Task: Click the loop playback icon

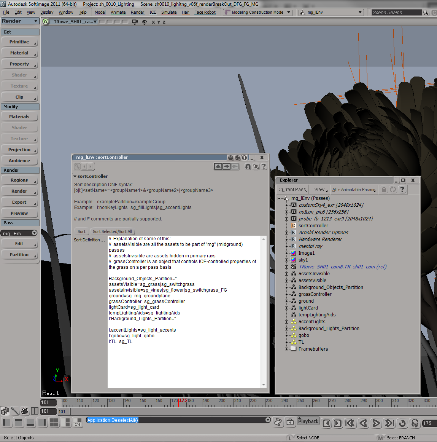Action: 402,423
